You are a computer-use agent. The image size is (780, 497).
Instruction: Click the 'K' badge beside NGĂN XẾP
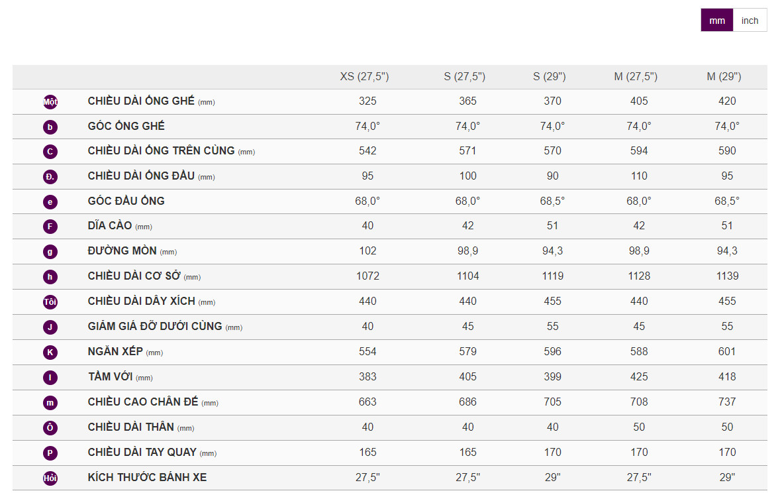pos(50,353)
